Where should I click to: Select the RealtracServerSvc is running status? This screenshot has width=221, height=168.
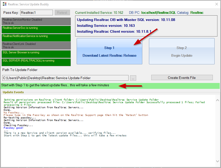(36, 30)
